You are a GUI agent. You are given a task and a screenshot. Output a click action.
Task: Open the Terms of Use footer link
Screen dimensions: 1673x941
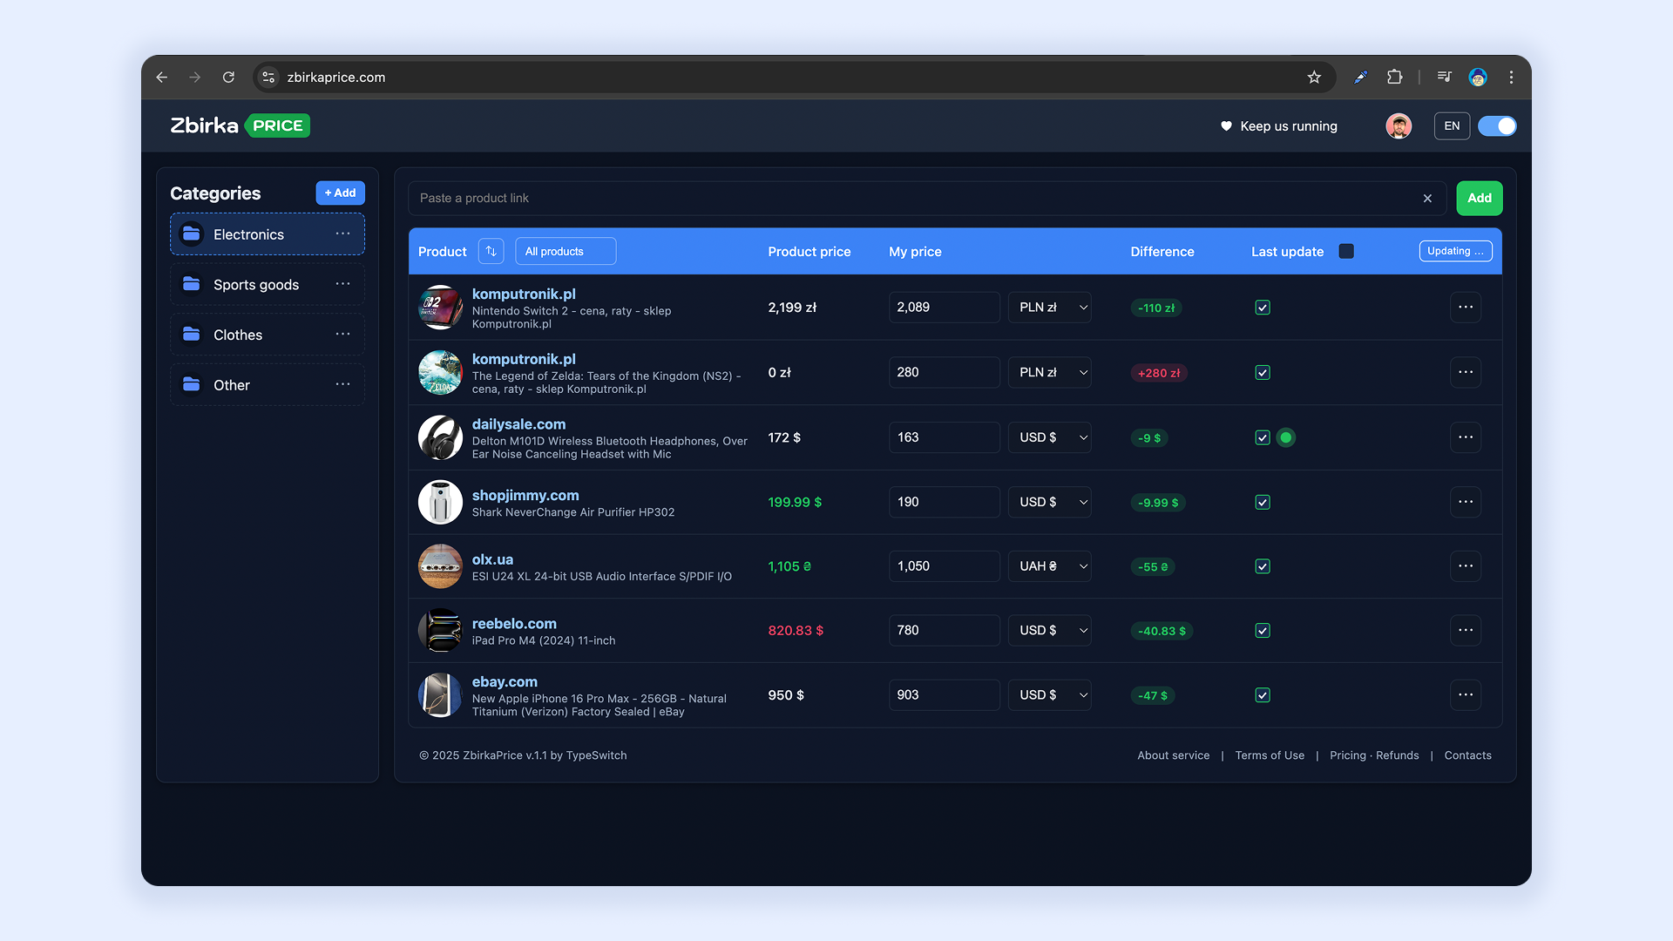coord(1270,755)
